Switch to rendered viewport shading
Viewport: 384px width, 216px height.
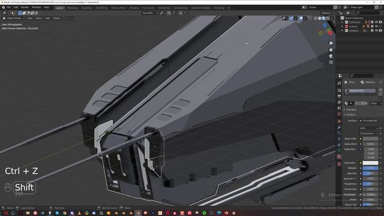coord(328,18)
